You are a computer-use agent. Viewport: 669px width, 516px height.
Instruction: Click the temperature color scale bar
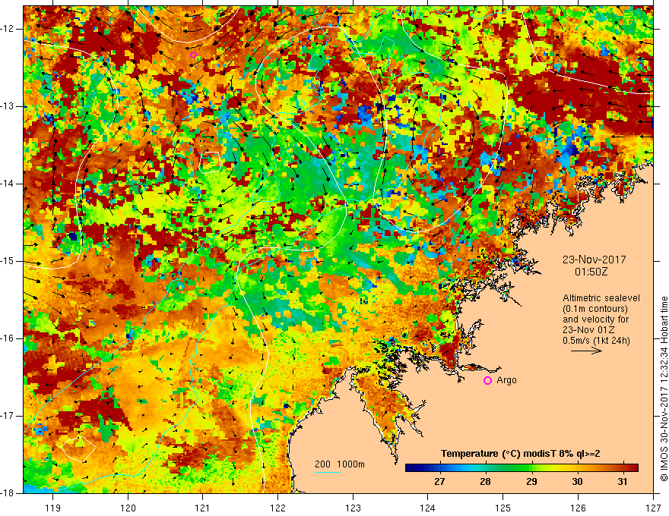522,468
